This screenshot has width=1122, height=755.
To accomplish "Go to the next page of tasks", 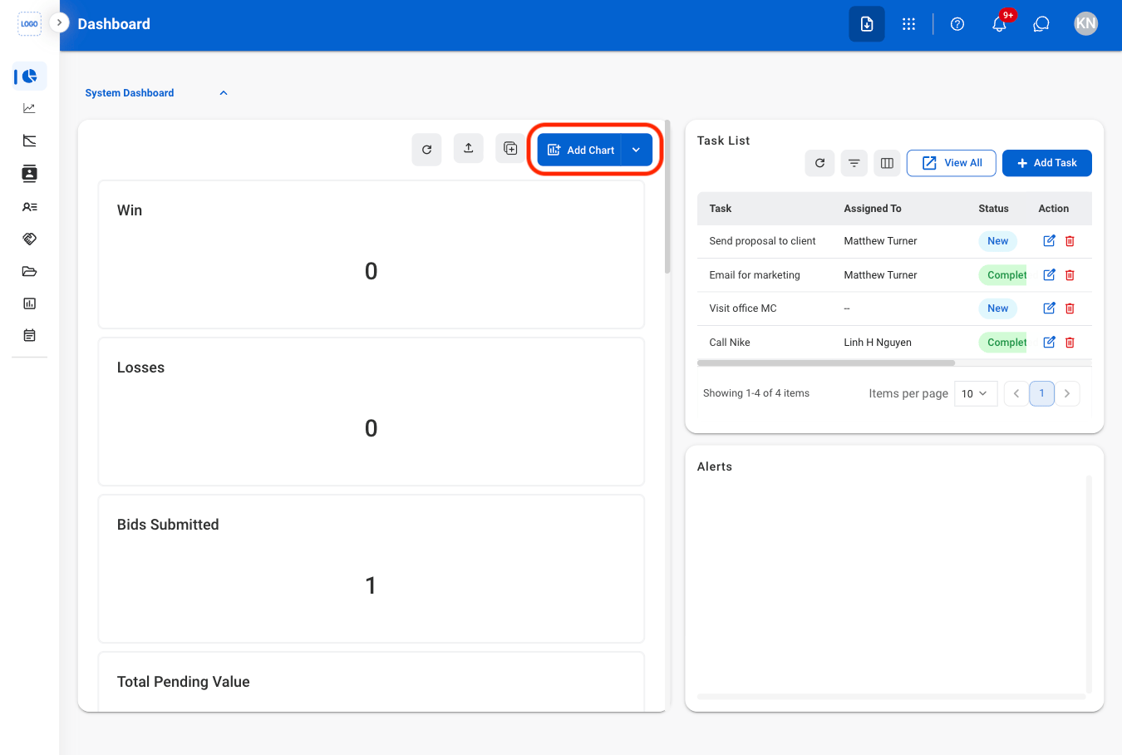I will [x=1067, y=393].
